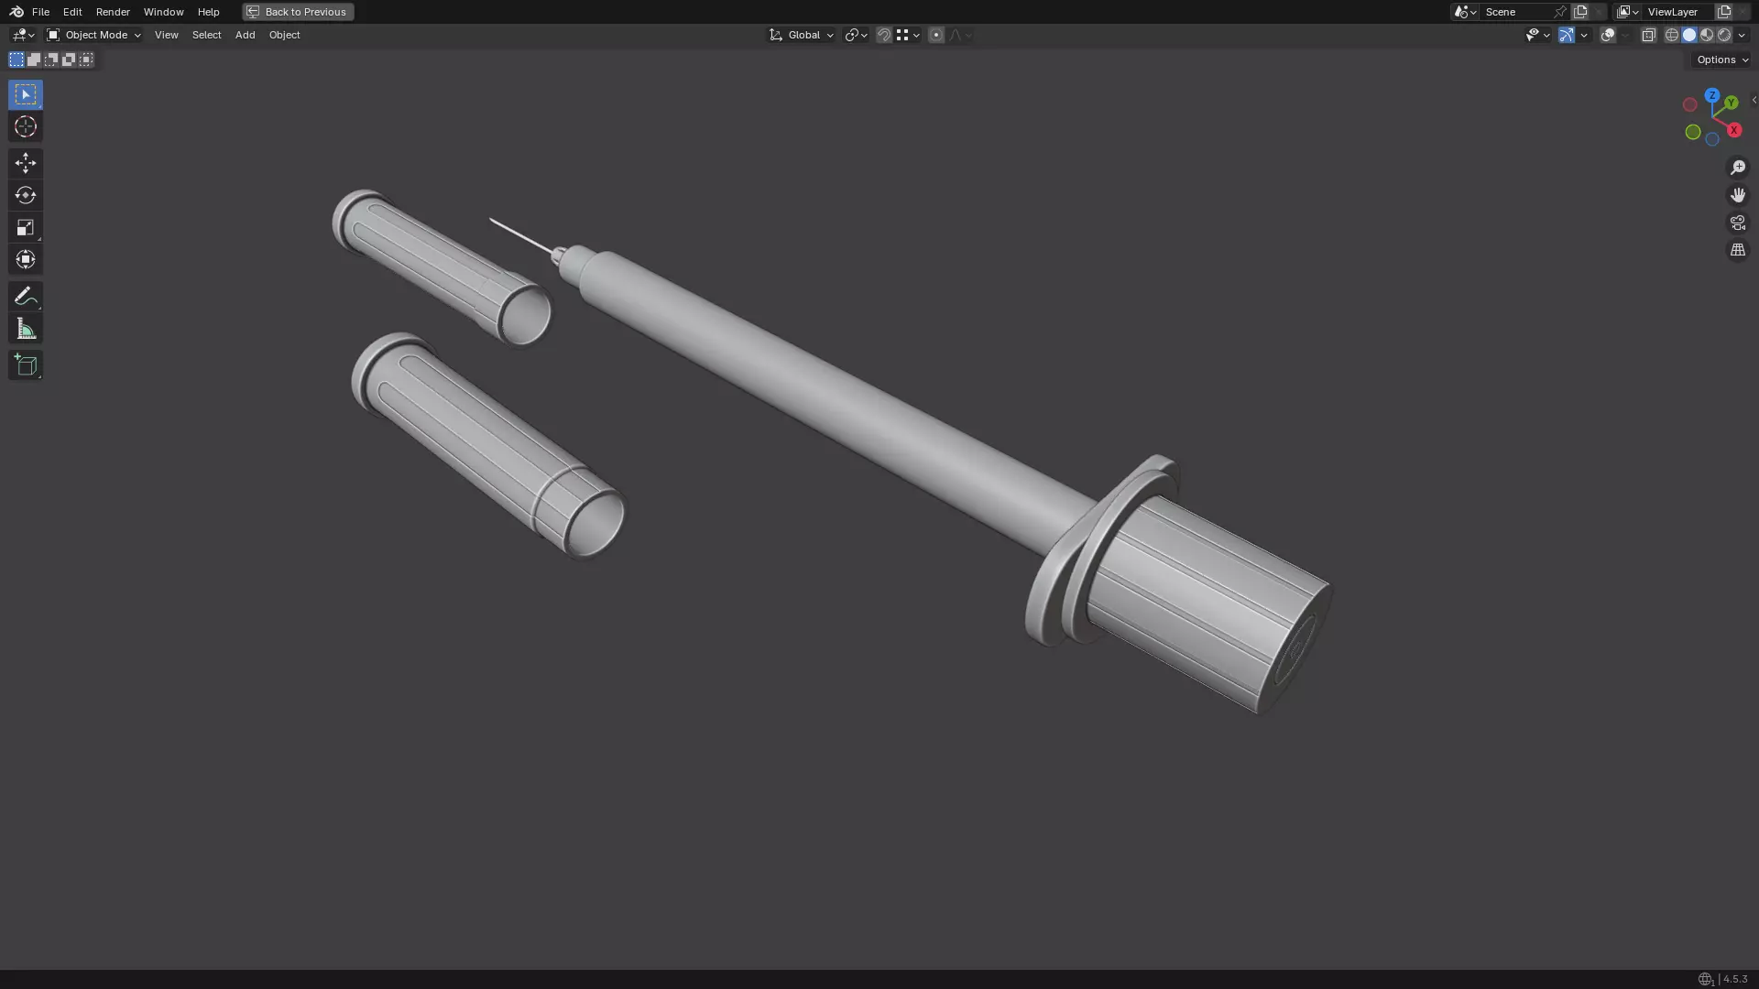Screen dimensions: 1759x989
Task: Open the Add menu
Action: pyautogui.click(x=245, y=35)
